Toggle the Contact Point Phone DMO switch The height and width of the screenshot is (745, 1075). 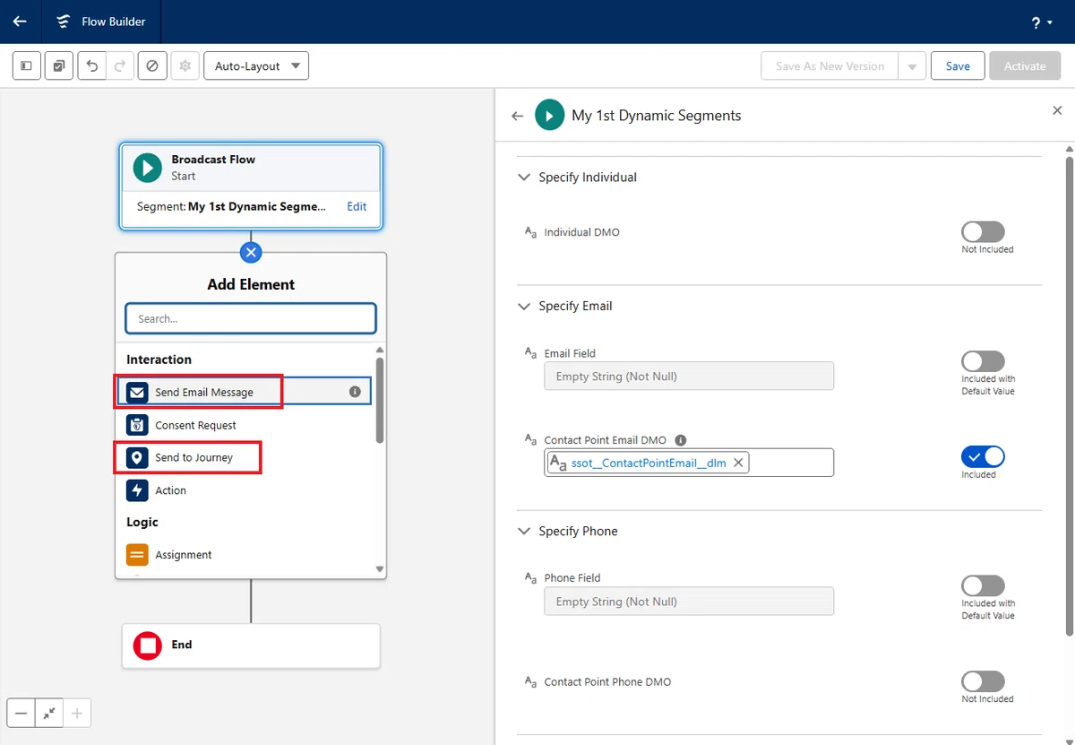tap(983, 681)
